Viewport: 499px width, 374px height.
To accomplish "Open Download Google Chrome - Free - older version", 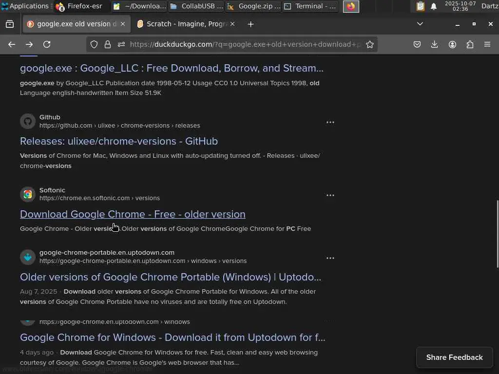I will [x=133, y=214].
